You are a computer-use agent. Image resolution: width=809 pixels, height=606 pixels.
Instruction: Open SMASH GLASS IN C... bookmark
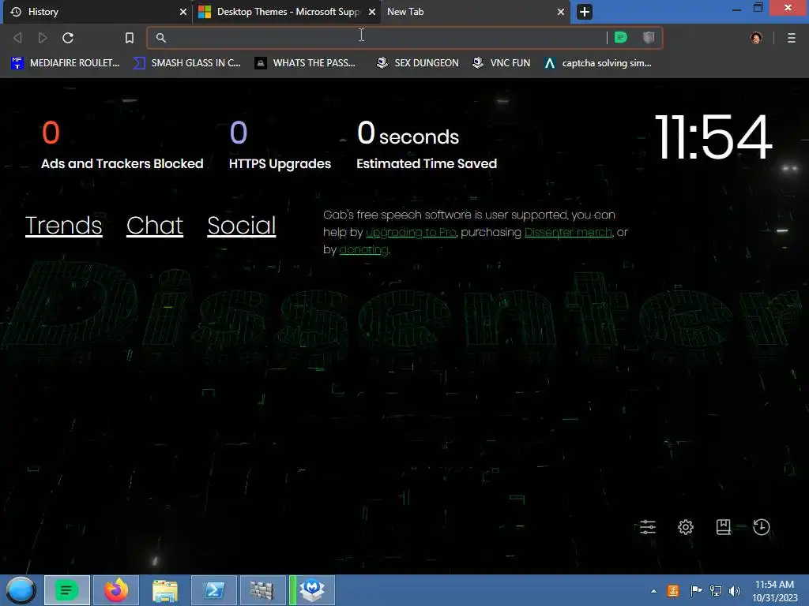pyautogui.click(x=186, y=63)
